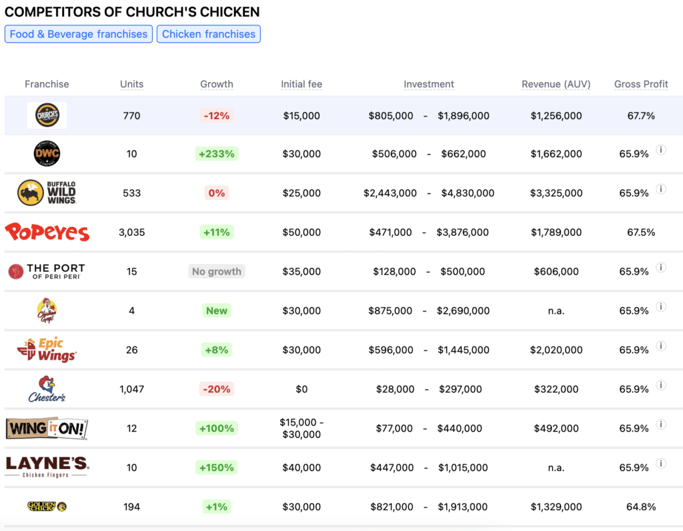Select the revenue value "$1,256,000"

coord(556,116)
